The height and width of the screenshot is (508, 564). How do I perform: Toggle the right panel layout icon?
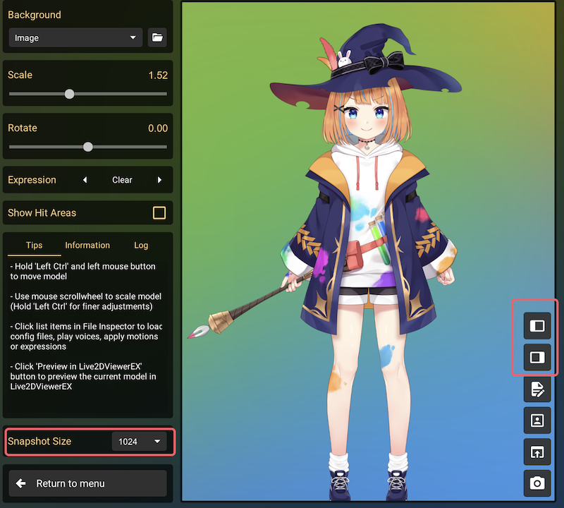(x=537, y=358)
